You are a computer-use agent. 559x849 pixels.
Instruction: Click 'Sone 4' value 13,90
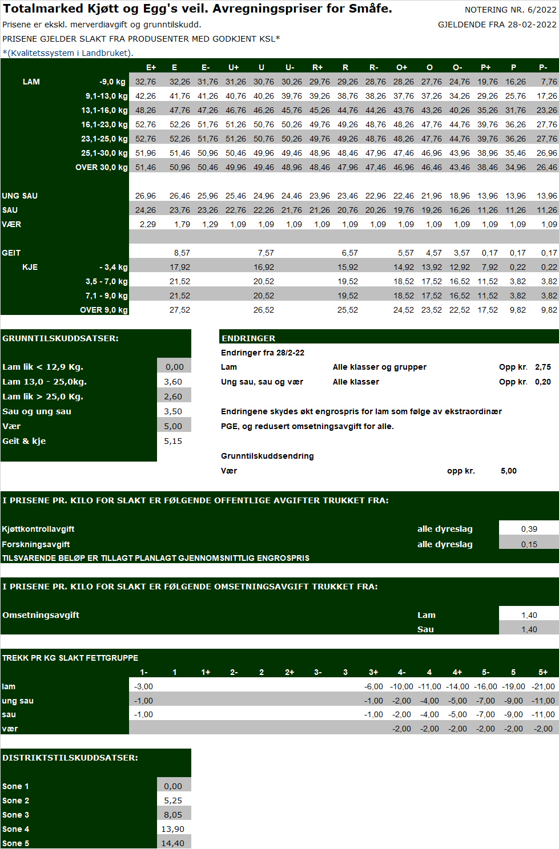click(x=172, y=829)
